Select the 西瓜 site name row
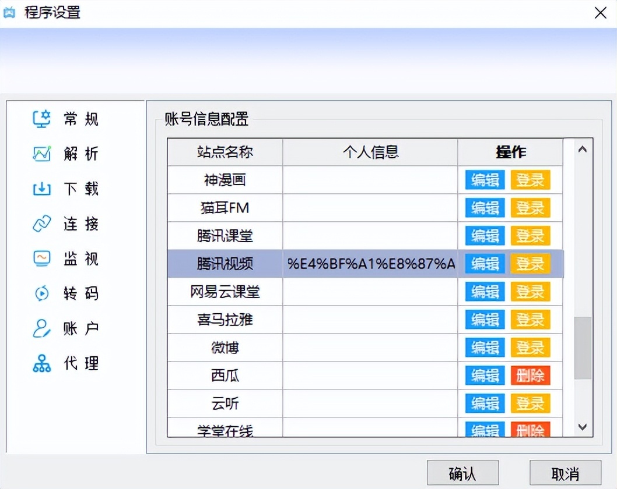The image size is (617, 489). coord(225,375)
